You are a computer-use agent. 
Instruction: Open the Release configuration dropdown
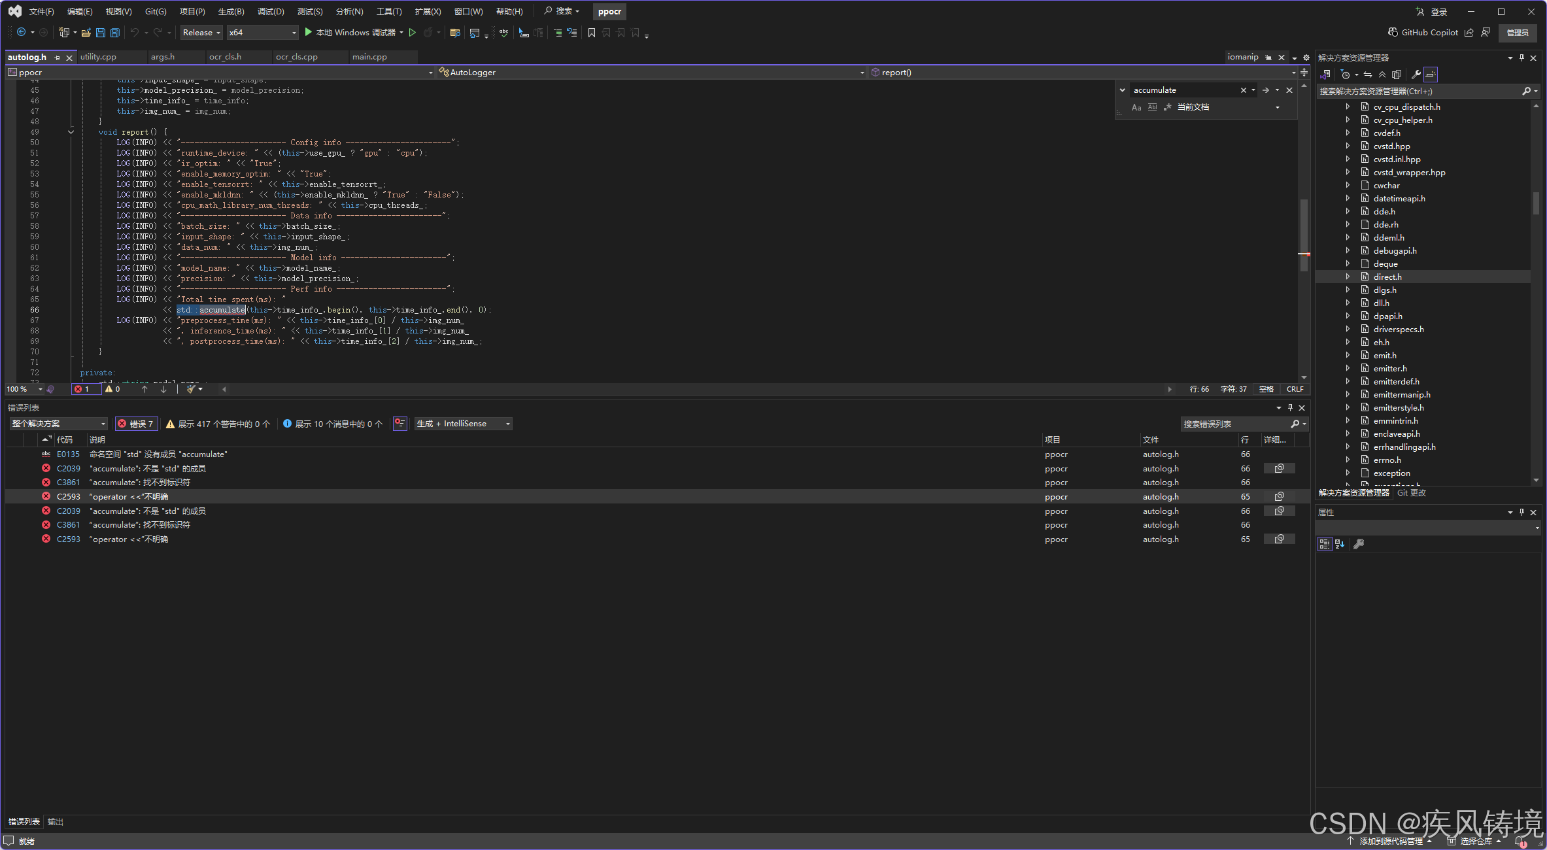(x=201, y=33)
